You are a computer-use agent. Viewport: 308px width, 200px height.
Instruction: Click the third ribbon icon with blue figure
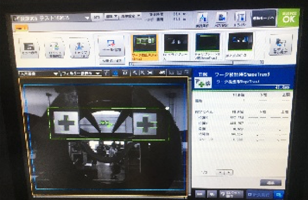click(80, 48)
